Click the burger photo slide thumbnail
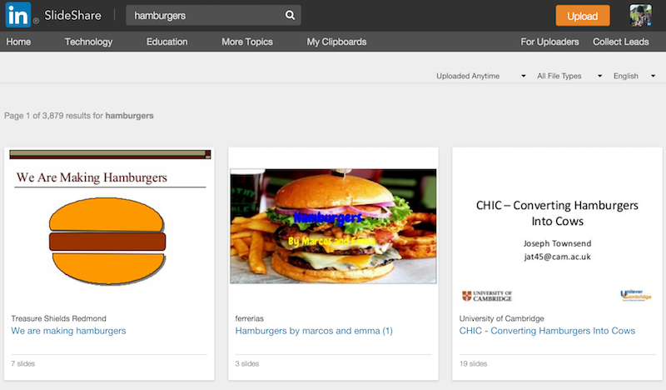 point(333,226)
